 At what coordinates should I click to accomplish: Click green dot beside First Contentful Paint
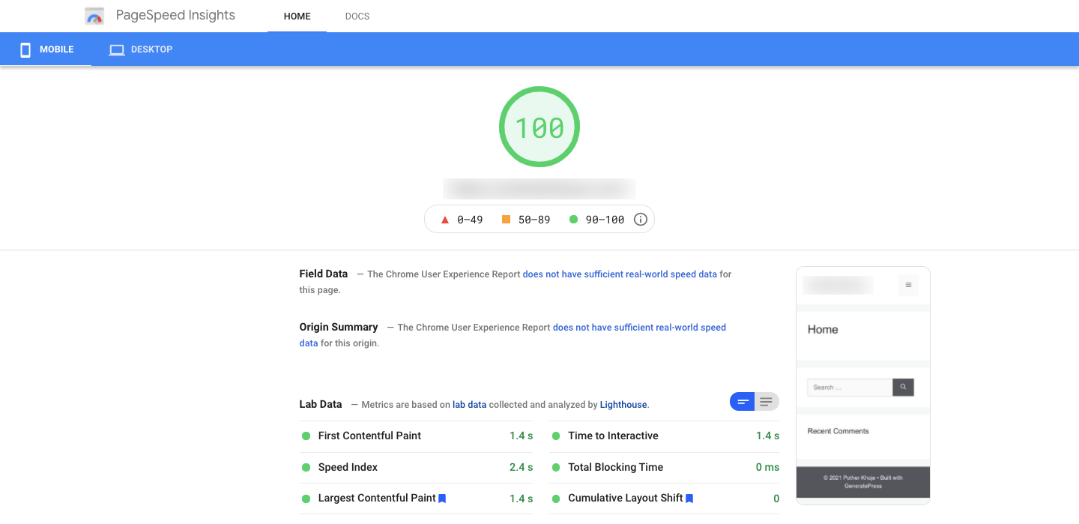pyautogui.click(x=306, y=436)
